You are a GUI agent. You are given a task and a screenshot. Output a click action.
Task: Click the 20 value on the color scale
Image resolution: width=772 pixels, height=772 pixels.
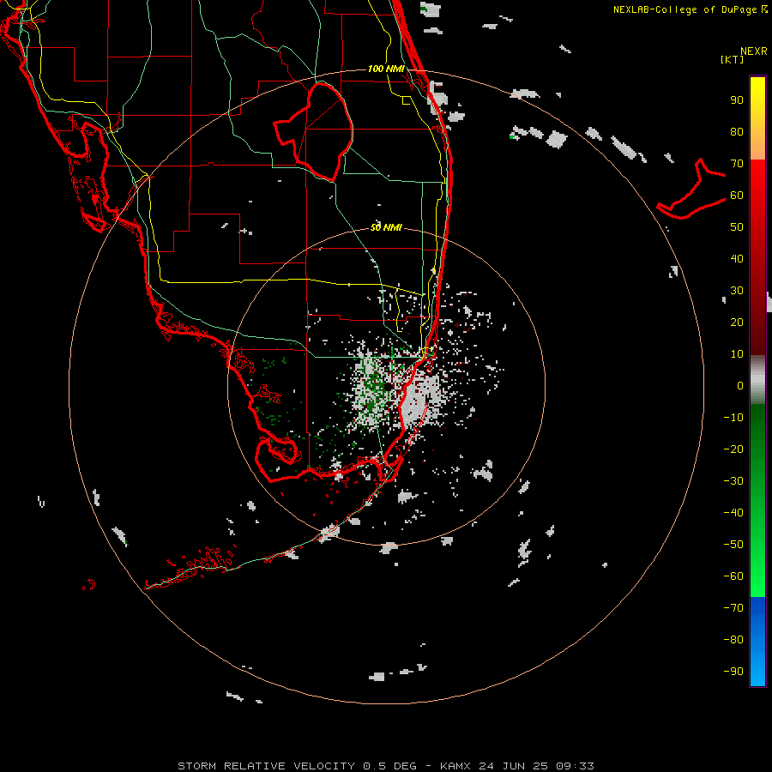click(x=737, y=322)
